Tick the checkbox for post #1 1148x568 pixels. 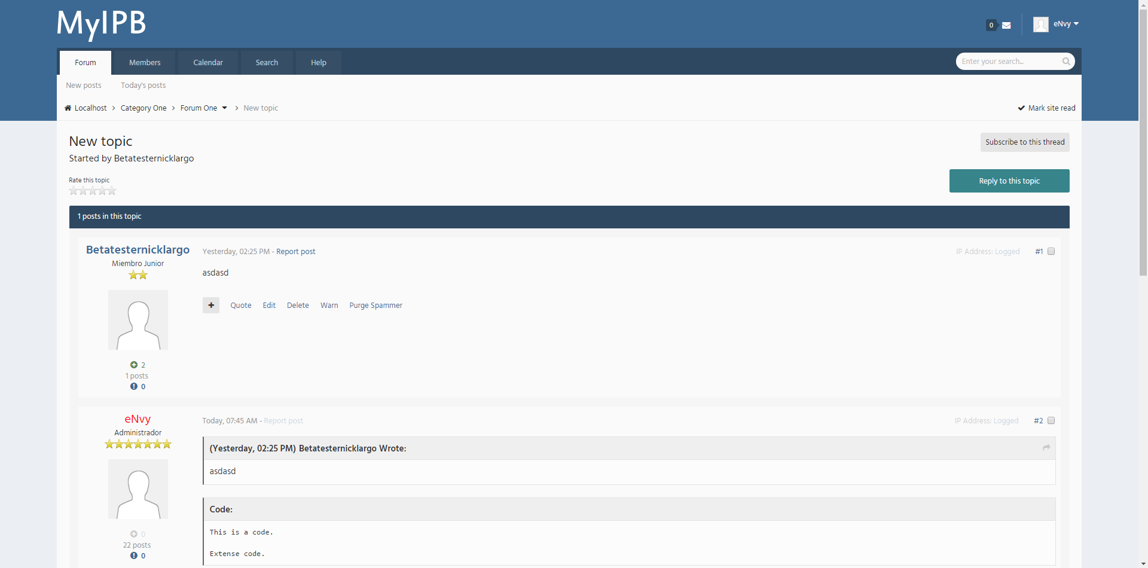click(x=1051, y=252)
